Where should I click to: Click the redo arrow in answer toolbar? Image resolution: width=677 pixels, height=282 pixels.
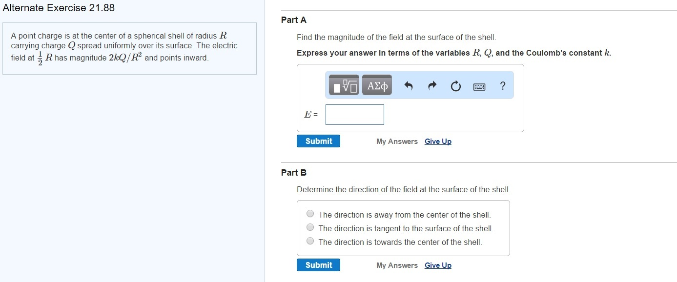pyautogui.click(x=432, y=86)
